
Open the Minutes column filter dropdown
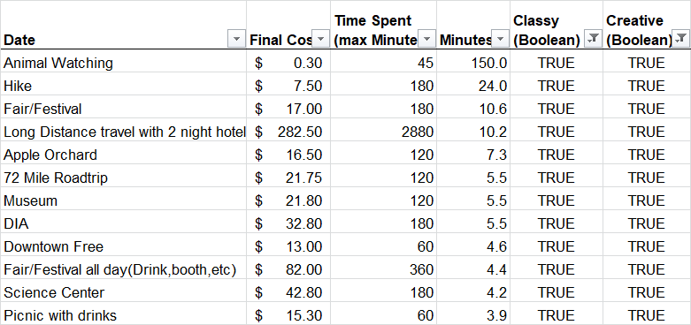coord(500,39)
